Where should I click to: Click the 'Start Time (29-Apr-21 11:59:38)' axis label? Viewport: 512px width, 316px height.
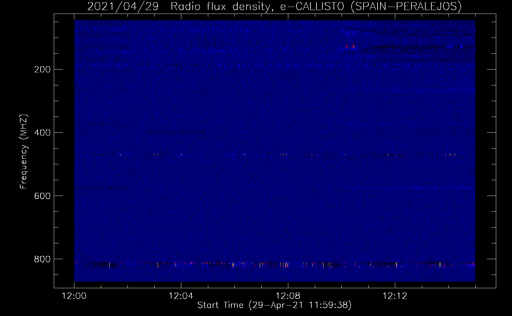point(274,305)
